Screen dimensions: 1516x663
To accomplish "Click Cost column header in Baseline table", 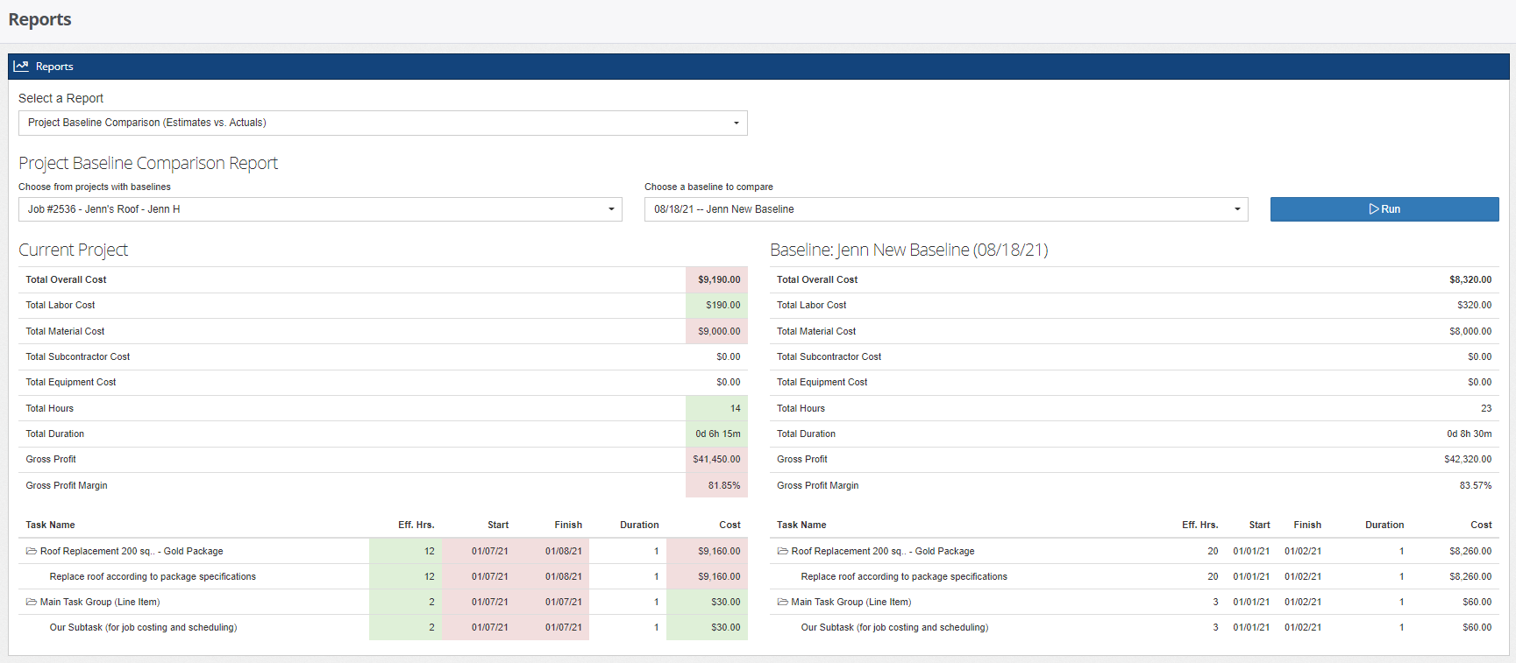I will pos(1480,525).
